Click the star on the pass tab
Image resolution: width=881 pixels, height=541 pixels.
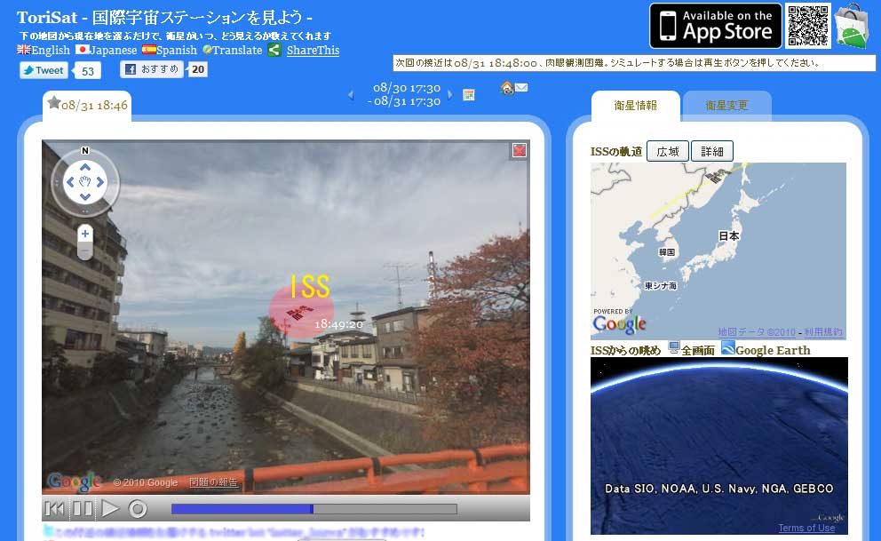[54, 102]
